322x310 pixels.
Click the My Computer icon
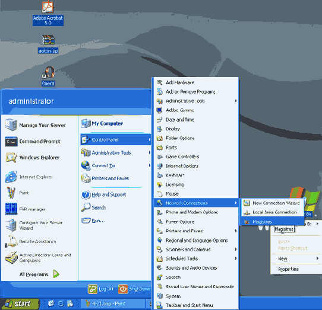(x=86, y=123)
